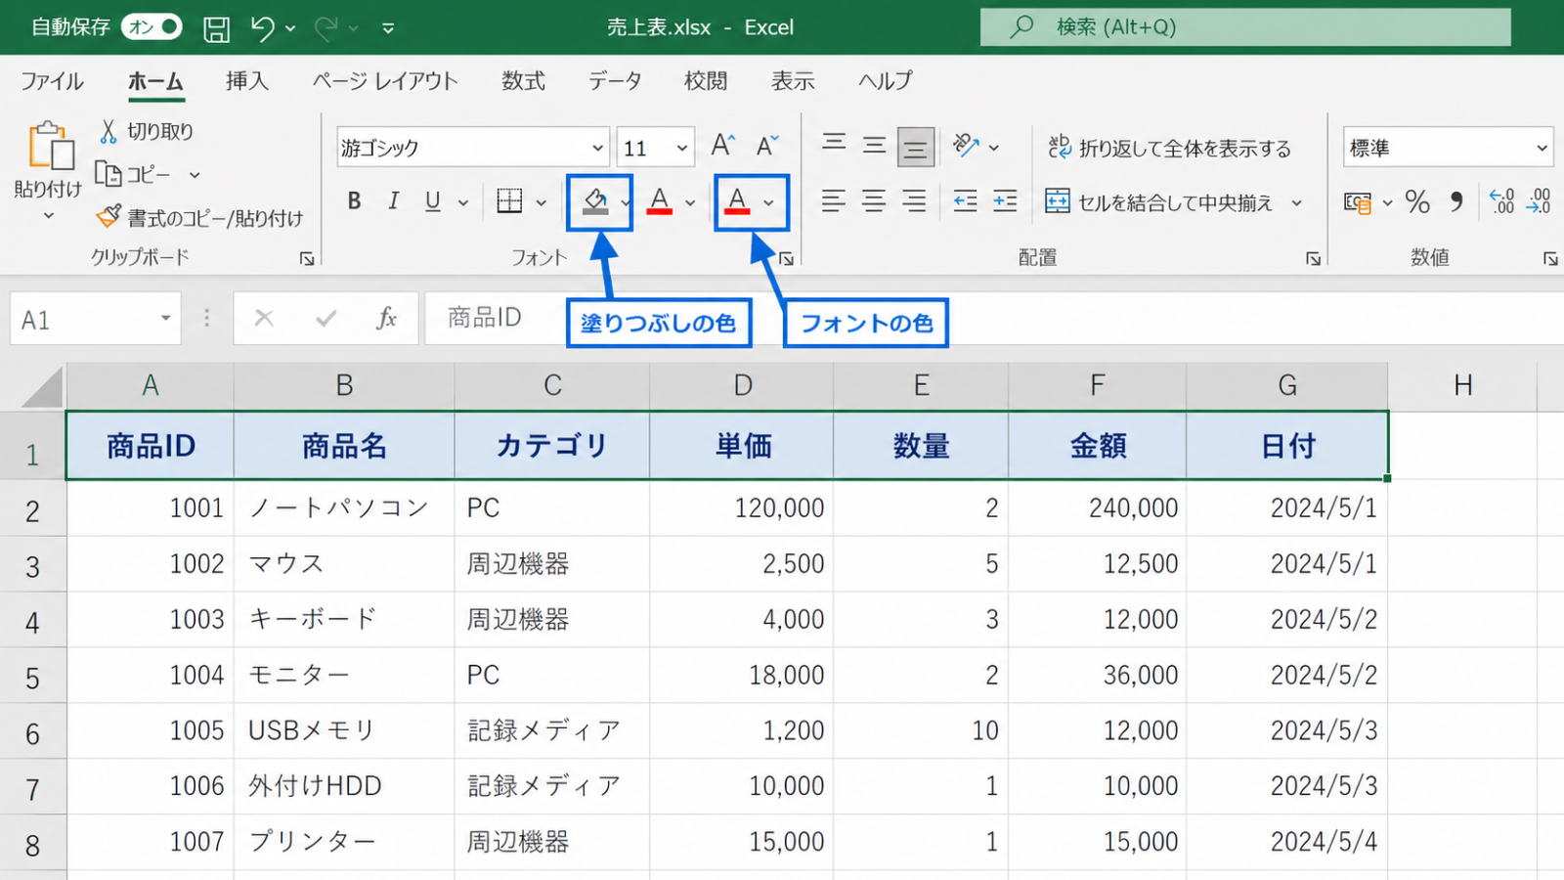1564x880 pixels.
Task: Click the Decrease Indent icon
Action: tap(966, 201)
